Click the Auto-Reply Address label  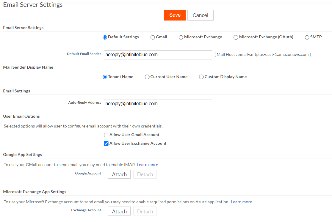click(84, 103)
